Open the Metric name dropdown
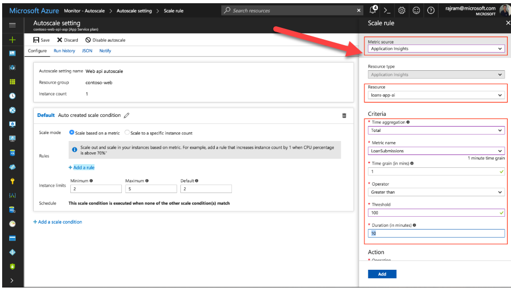511x288 pixels. tap(436, 151)
